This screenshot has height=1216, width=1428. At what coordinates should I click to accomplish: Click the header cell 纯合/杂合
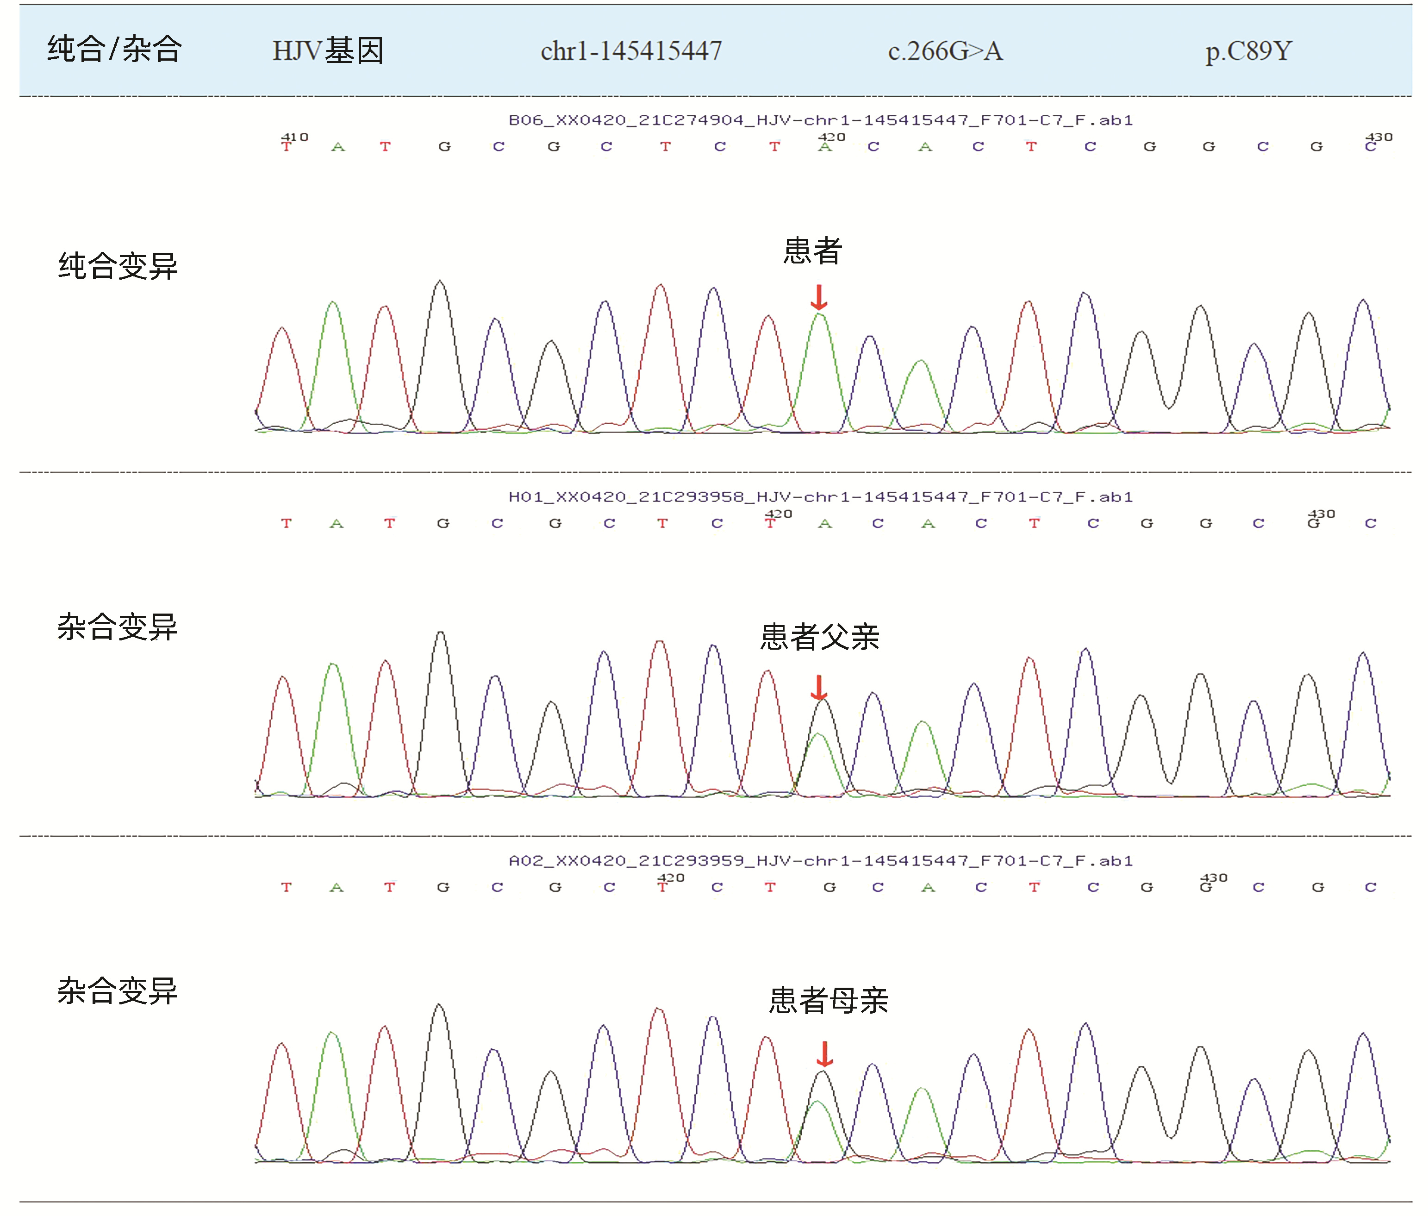coord(114,50)
